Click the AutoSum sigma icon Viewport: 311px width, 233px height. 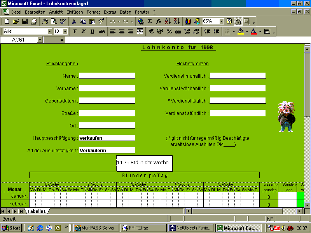(x=150, y=21)
